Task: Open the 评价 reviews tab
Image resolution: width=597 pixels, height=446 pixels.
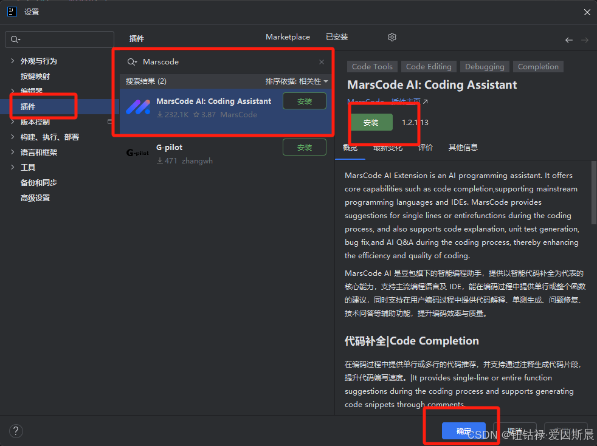Action: click(x=426, y=147)
